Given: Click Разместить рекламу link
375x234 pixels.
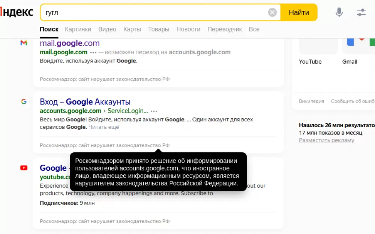Looking at the screenshot, I should coord(327,140).
